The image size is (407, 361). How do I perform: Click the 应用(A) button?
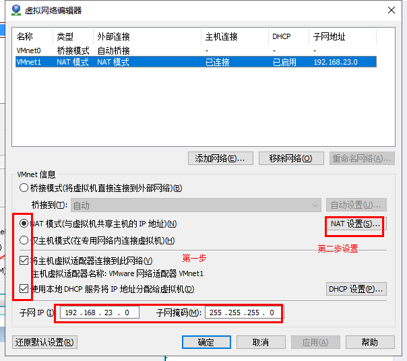(x=315, y=342)
